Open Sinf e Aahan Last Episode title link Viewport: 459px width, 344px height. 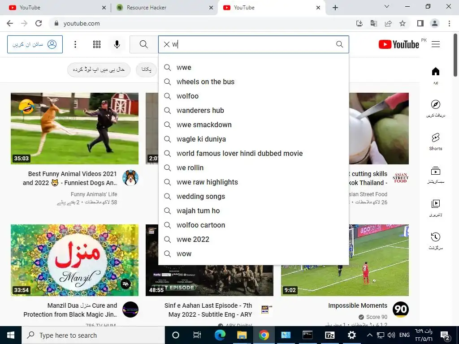[208, 310]
